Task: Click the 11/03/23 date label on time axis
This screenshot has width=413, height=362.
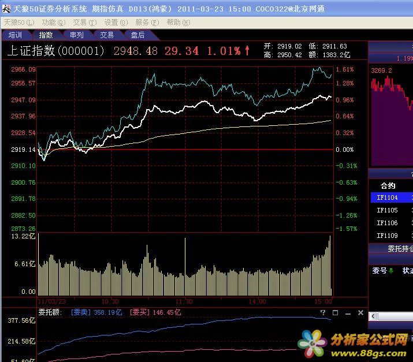Action: coord(52,301)
